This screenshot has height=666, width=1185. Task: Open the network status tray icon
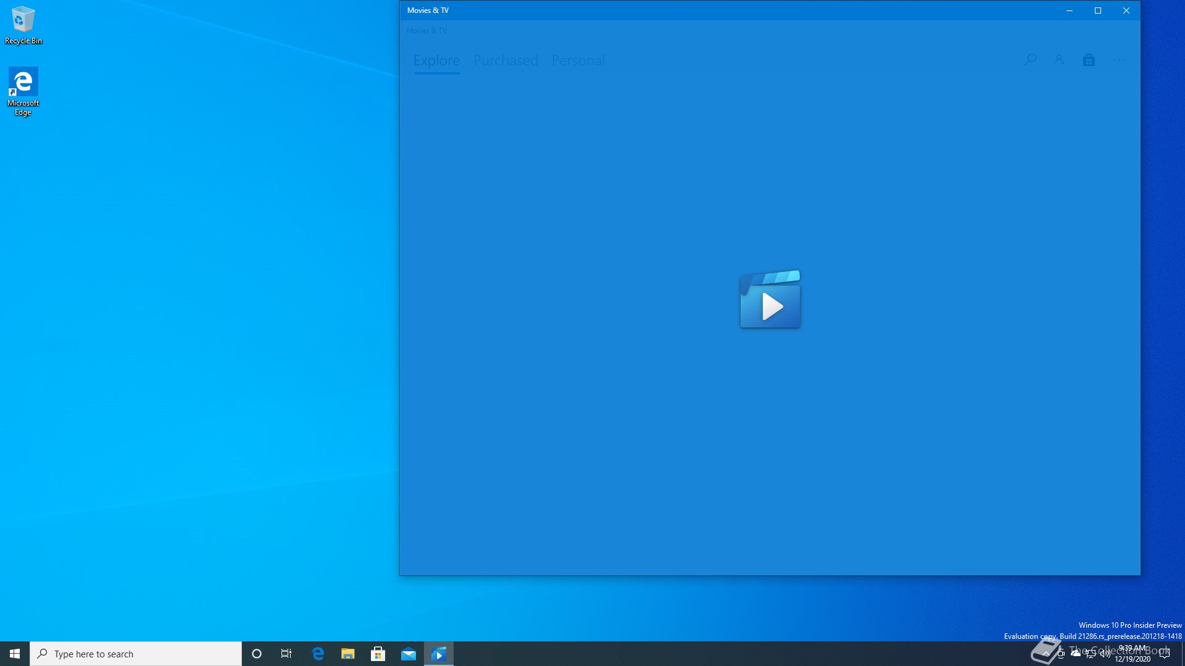(1091, 654)
